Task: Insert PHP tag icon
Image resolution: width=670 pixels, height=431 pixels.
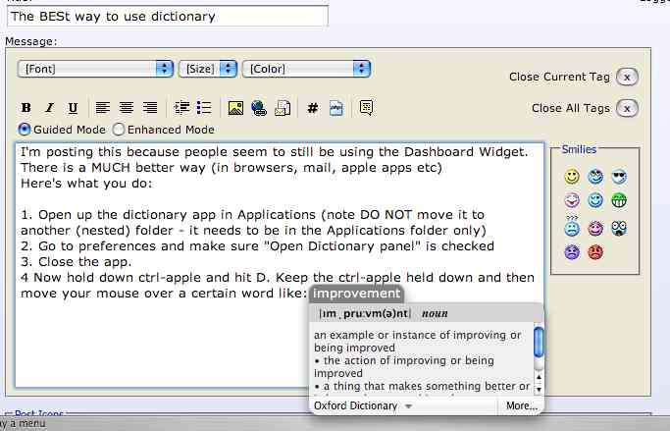Action: pyautogui.click(x=336, y=108)
